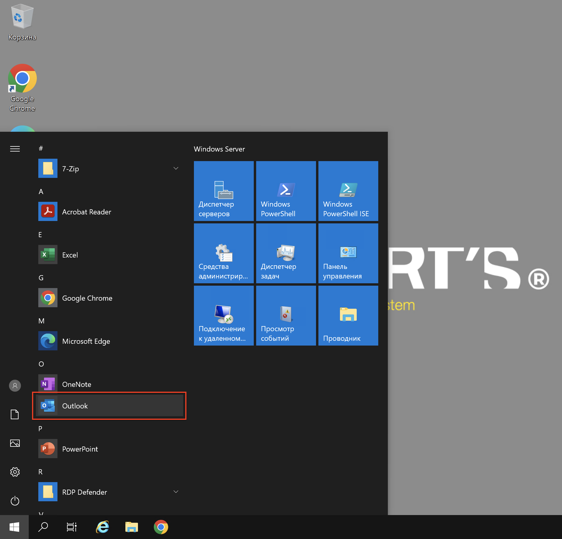Open the Windows PowerShell tile
The width and height of the screenshot is (562, 539).
pyautogui.click(x=286, y=191)
